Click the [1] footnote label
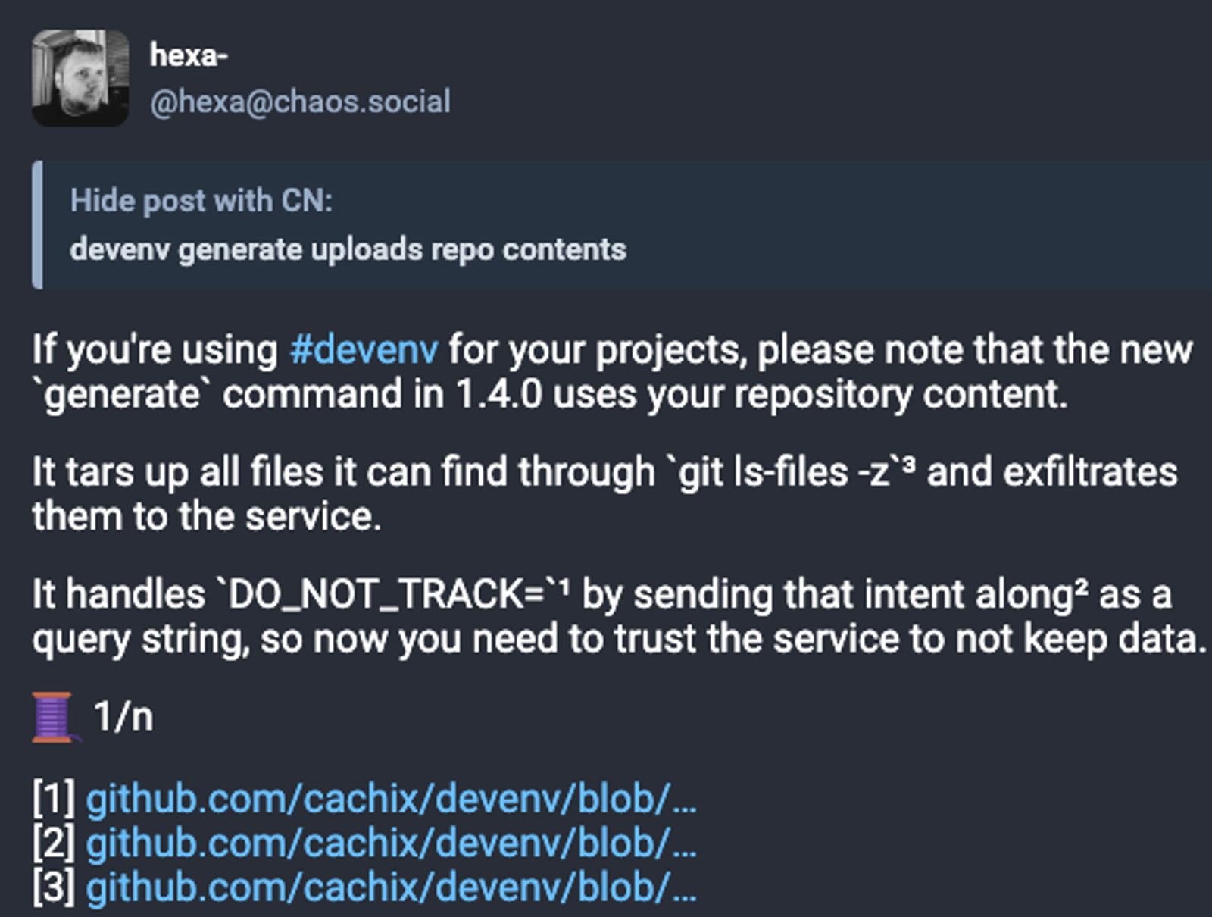Image resolution: width=1212 pixels, height=917 pixels. click(55, 799)
